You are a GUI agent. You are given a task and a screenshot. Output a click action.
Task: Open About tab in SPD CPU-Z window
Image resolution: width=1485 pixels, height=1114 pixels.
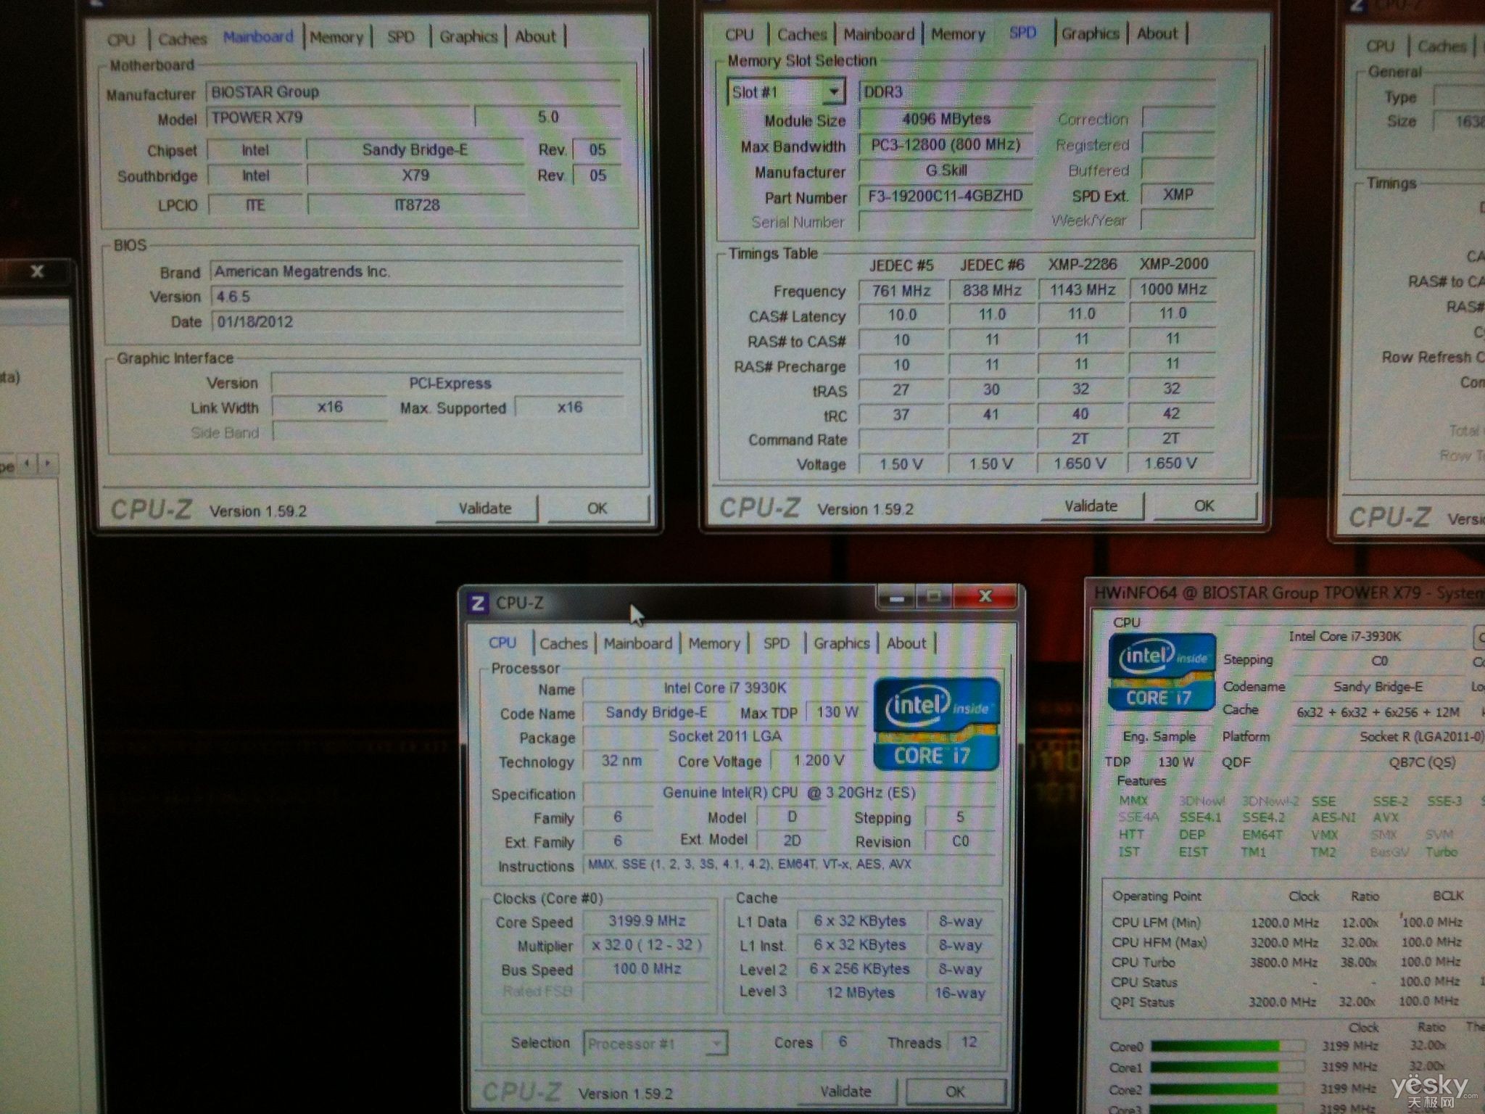point(1157,33)
